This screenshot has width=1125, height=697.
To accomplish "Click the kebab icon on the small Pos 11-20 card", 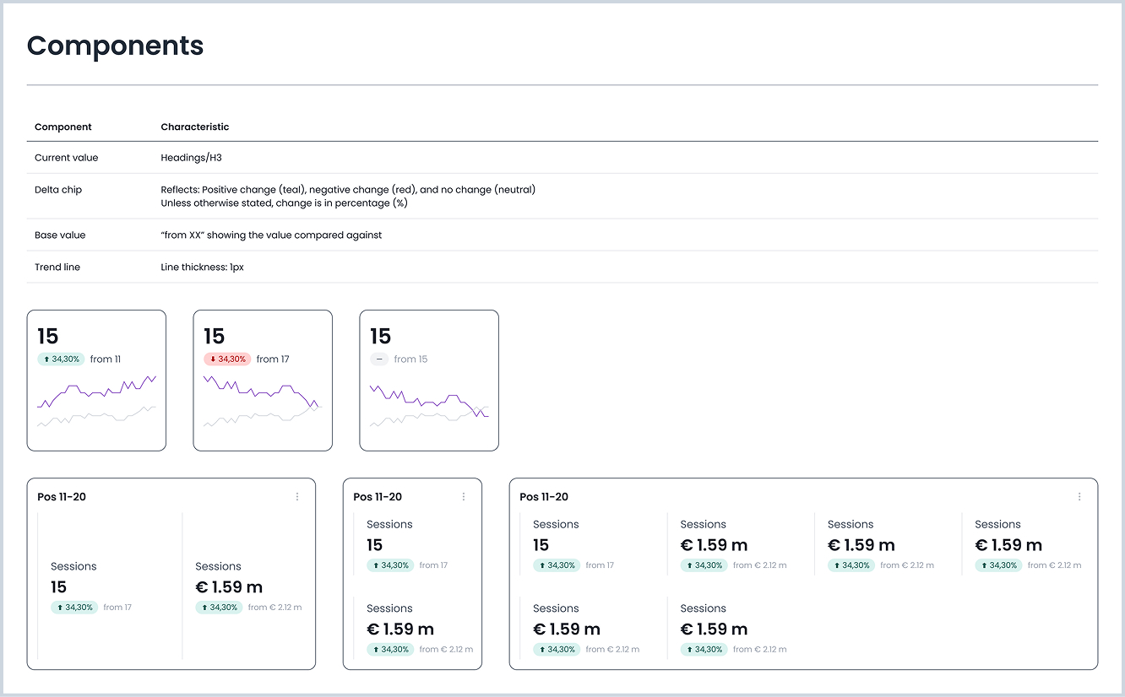I will [463, 497].
